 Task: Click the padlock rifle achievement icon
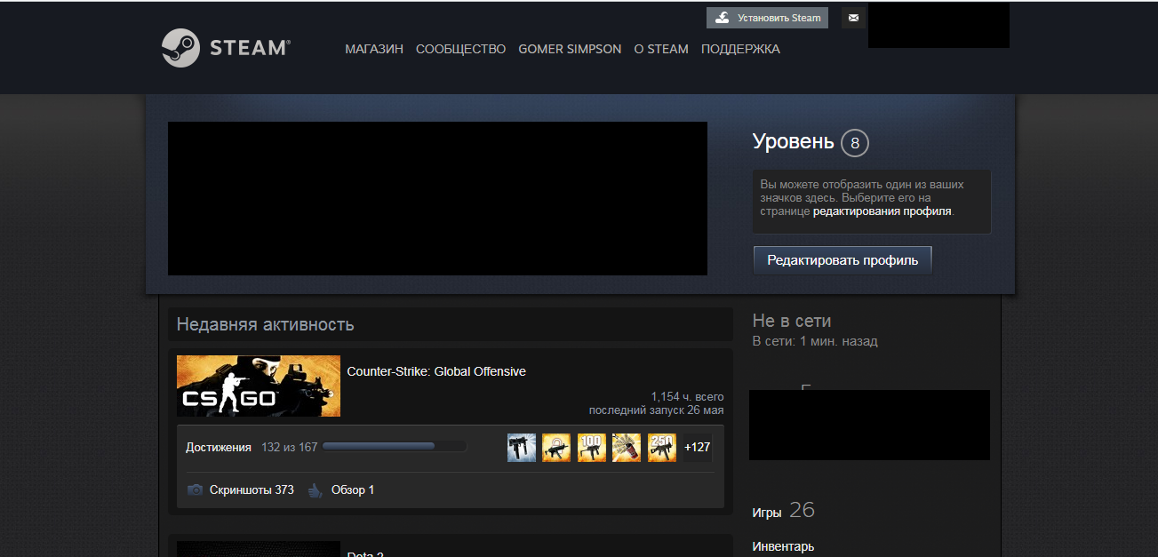click(556, 448)
